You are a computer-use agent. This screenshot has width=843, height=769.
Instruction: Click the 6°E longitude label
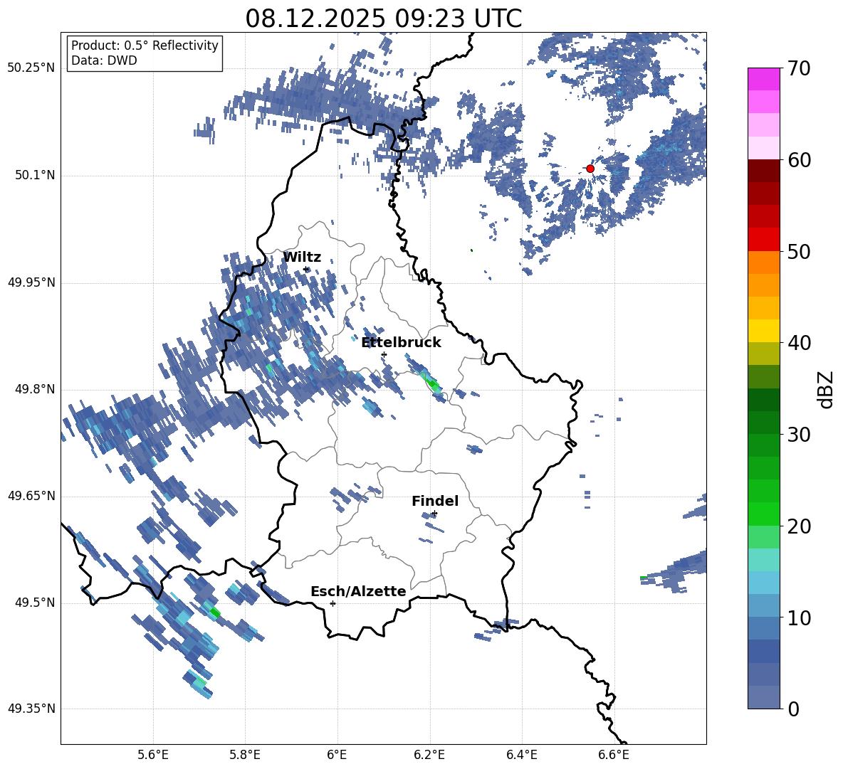point(337,755)
